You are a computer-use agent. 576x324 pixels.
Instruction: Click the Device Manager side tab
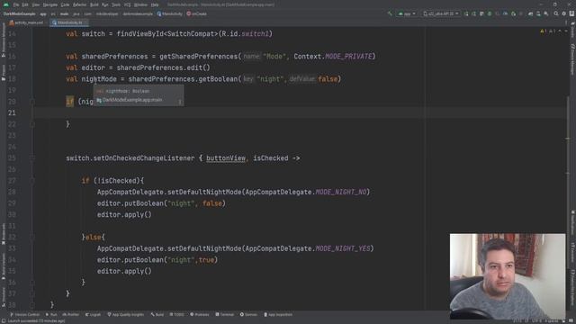tap(572, 58)
